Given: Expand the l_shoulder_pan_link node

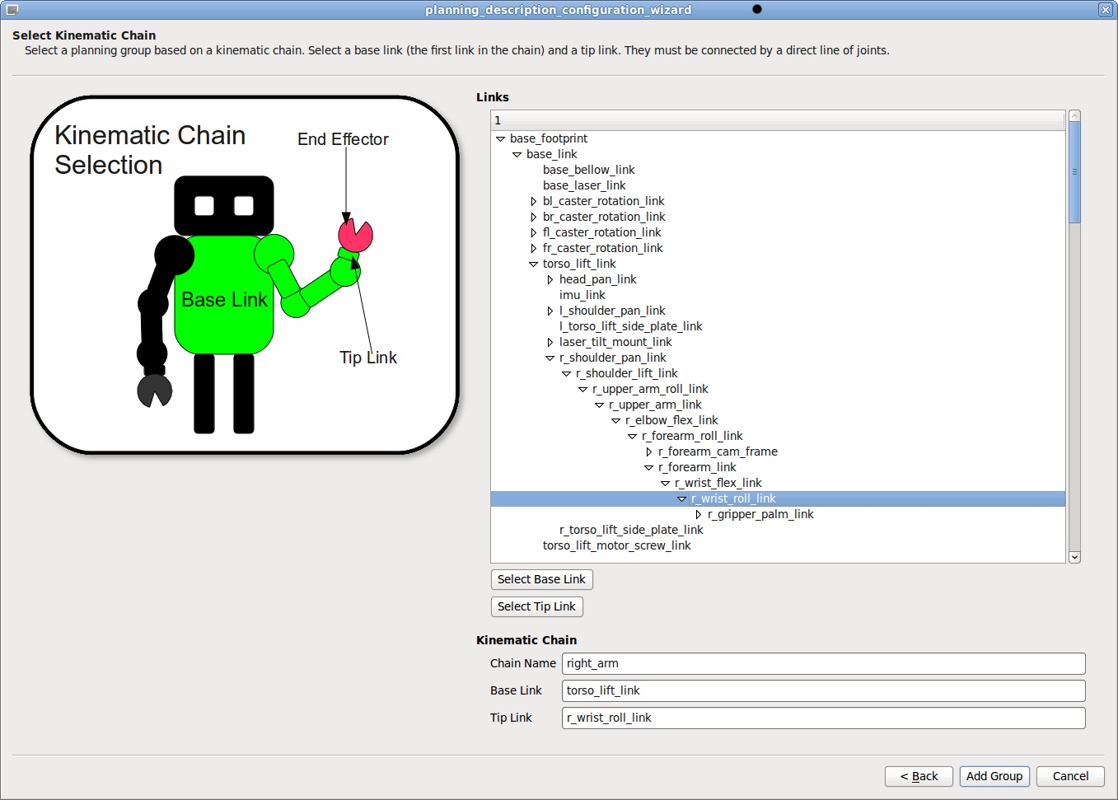Looking at the screenshot, I should (550, 311).
